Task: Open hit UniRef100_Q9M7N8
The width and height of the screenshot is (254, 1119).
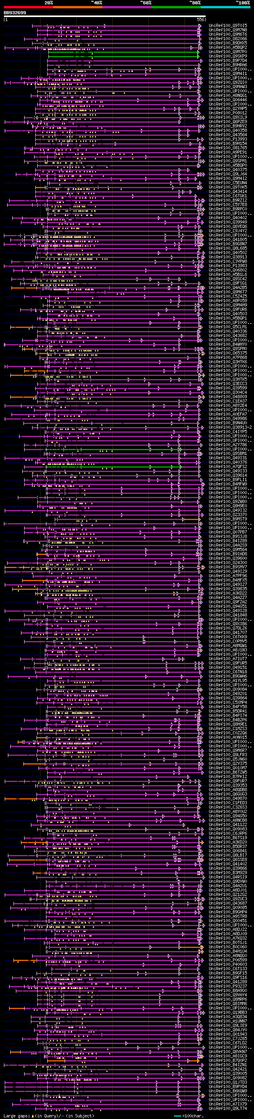Action: tap(228, 31)
